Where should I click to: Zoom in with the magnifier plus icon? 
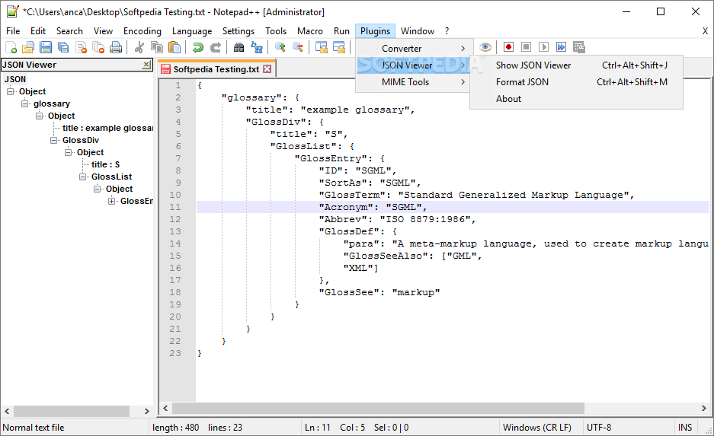point(280,47)
